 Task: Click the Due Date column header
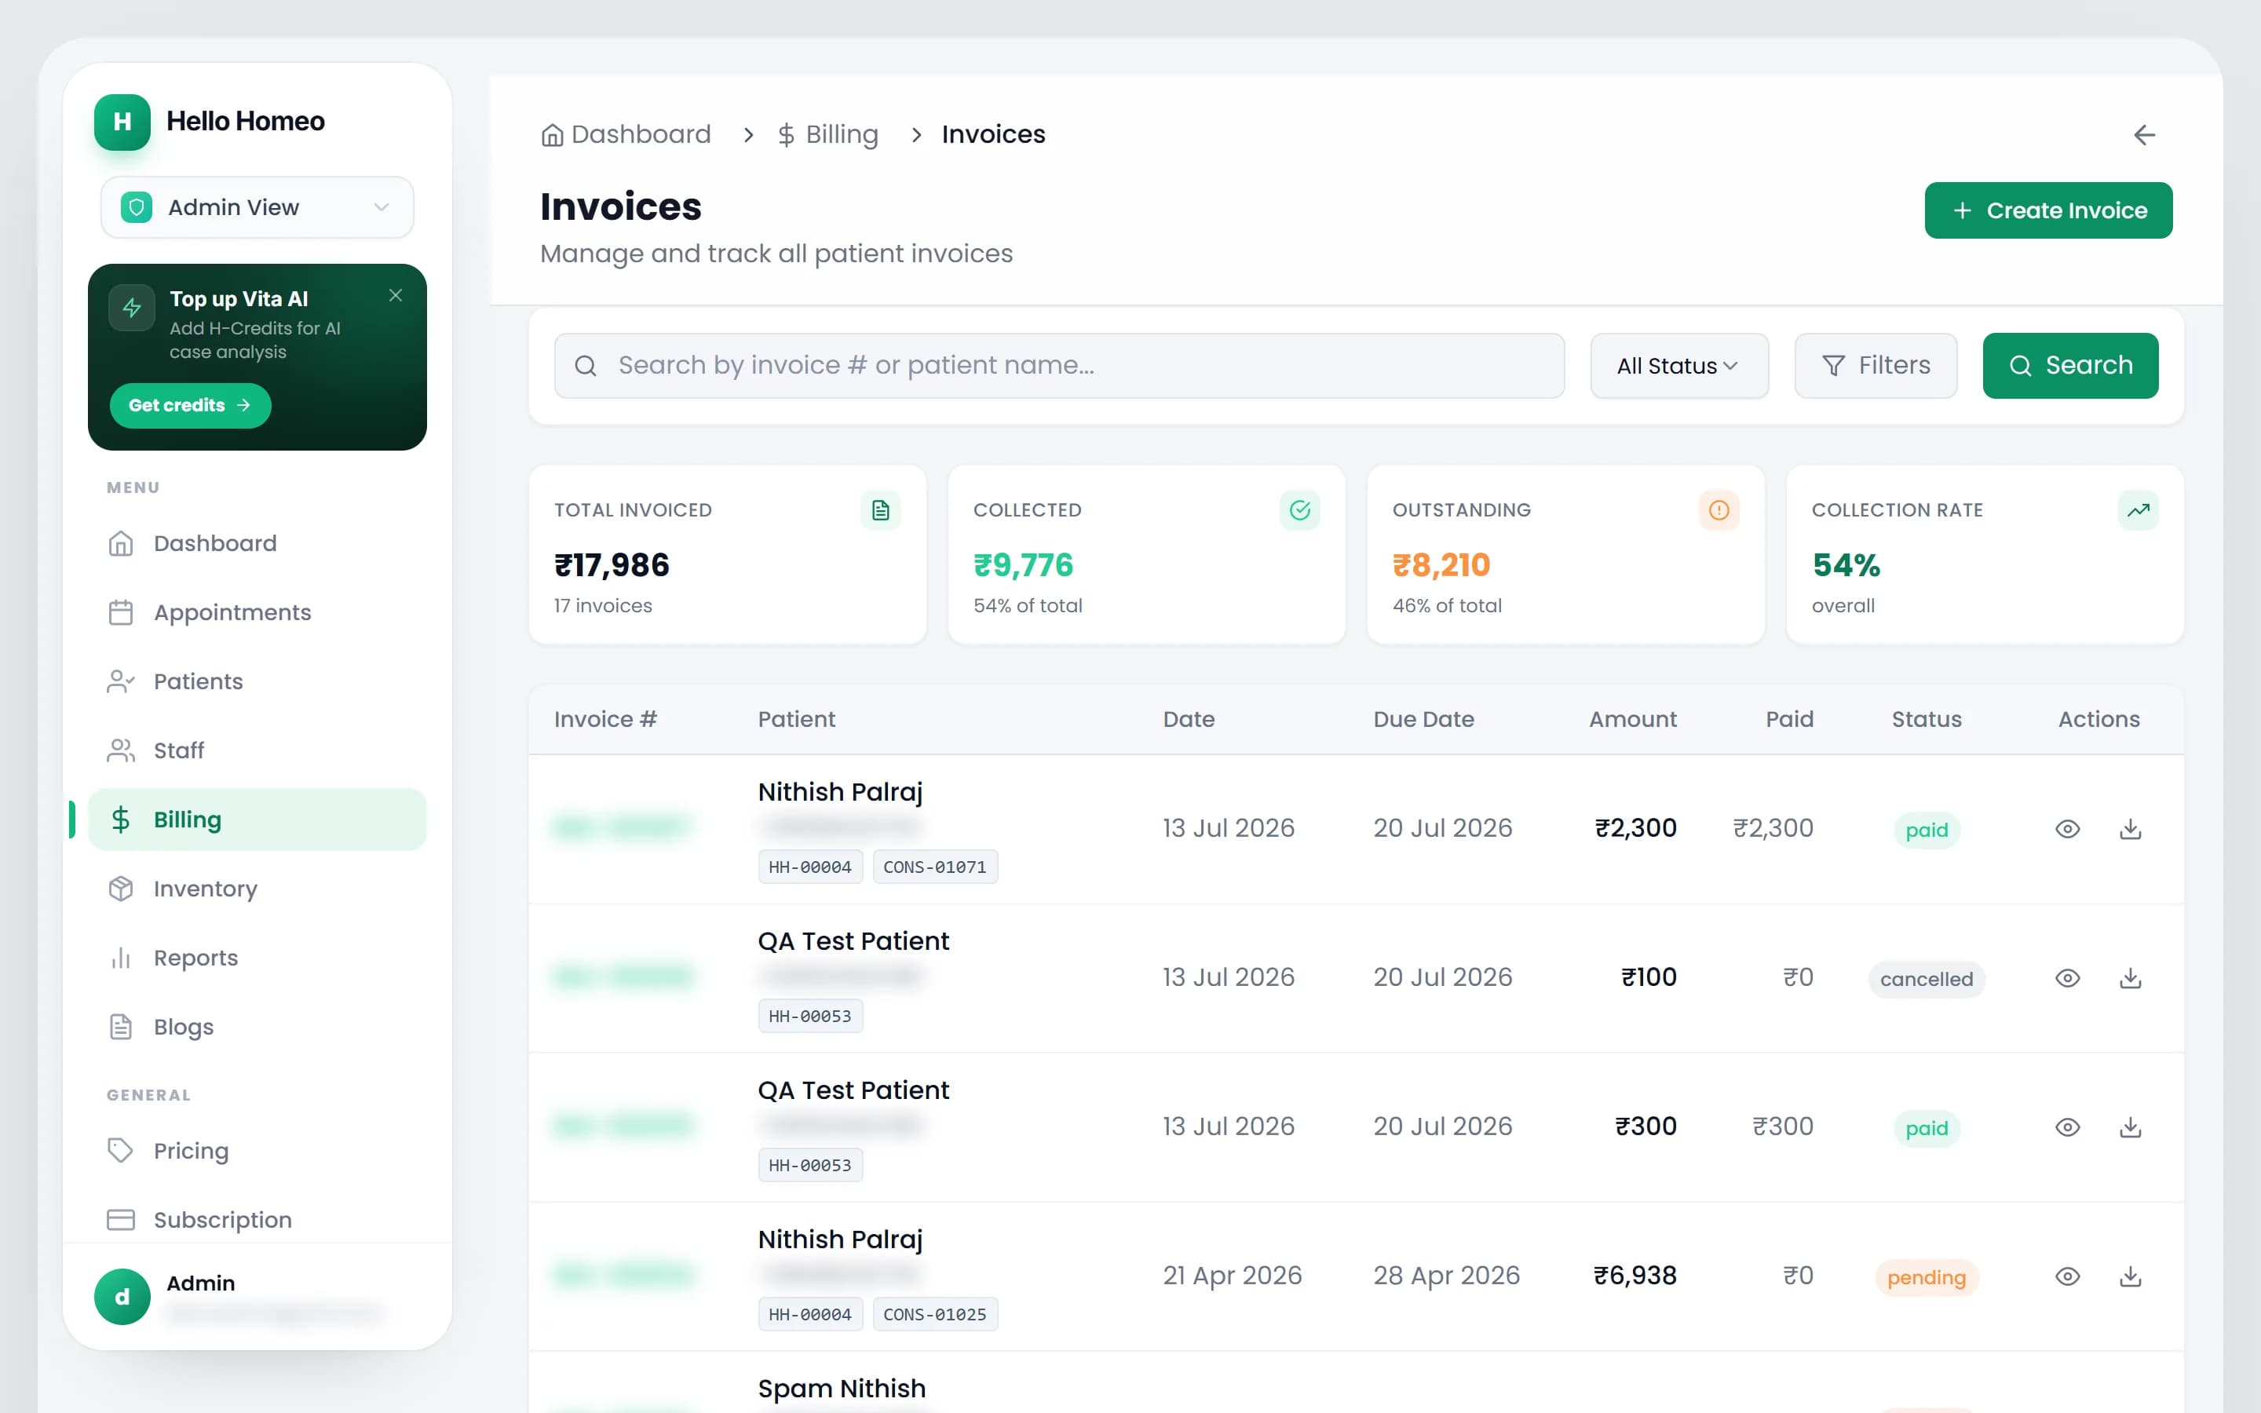coord(1423,720)
